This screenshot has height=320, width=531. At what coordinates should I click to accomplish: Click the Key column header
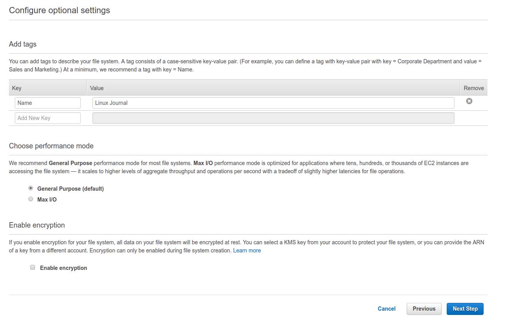[17, 88]
